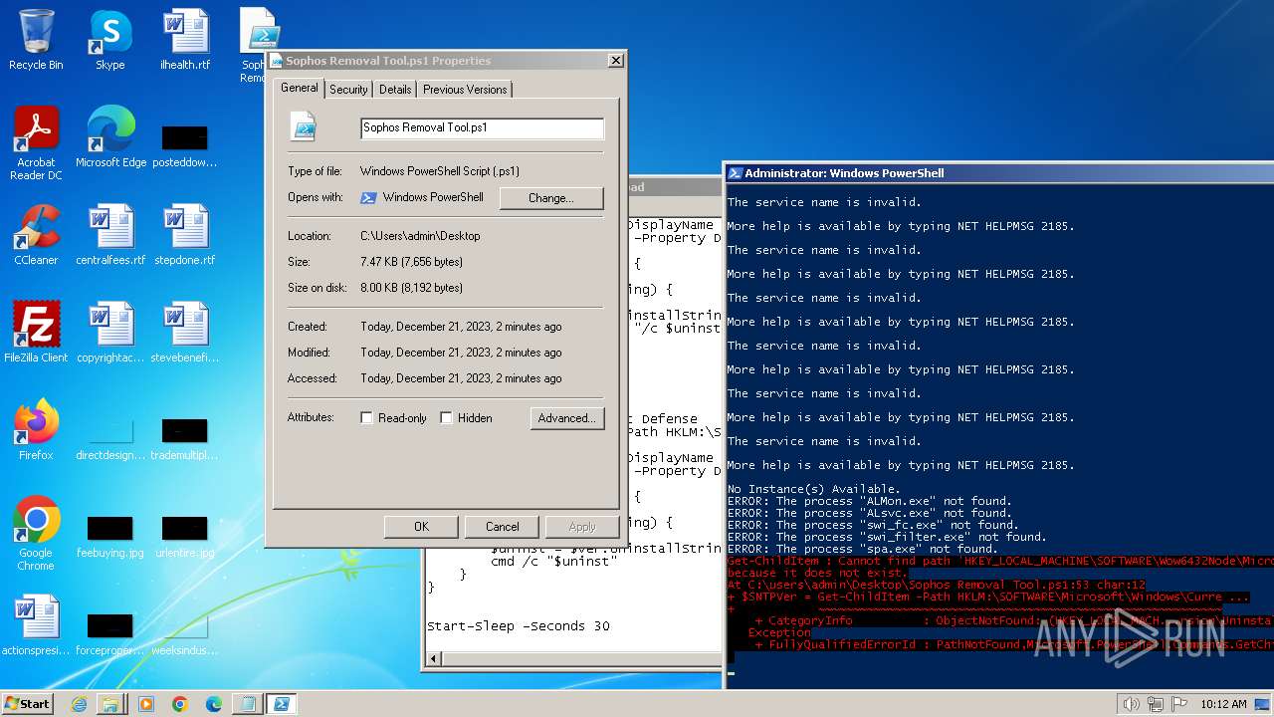Click Cancel in Properties dialog
Viewport: 1274px width, 717px height.
coord(503,527)
